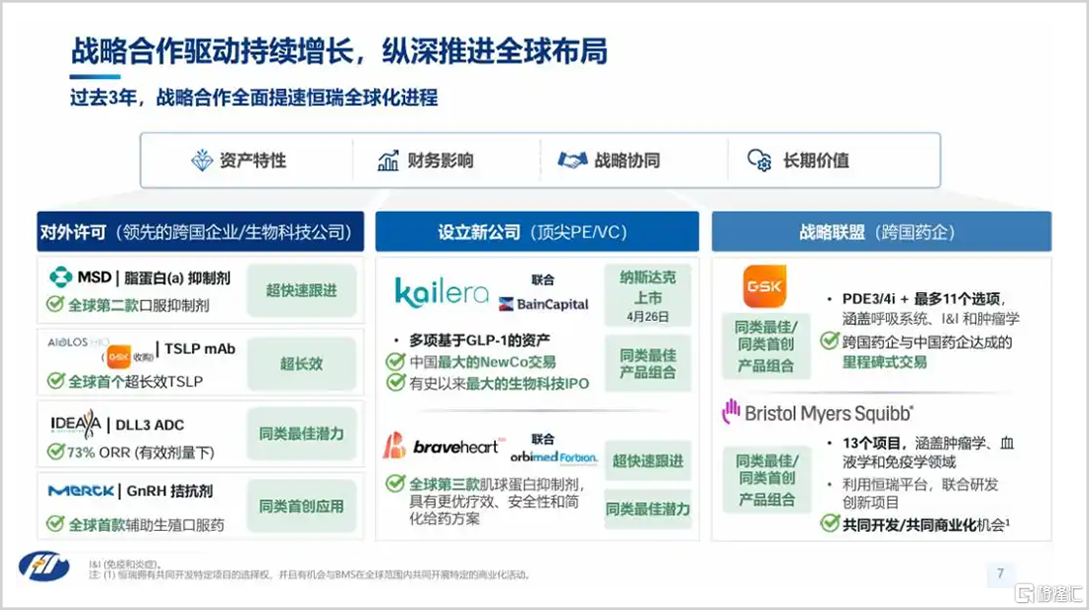Click the text 利用恒瑞平台，联合研发
The image size is (1089, 610).
(921, 484)
